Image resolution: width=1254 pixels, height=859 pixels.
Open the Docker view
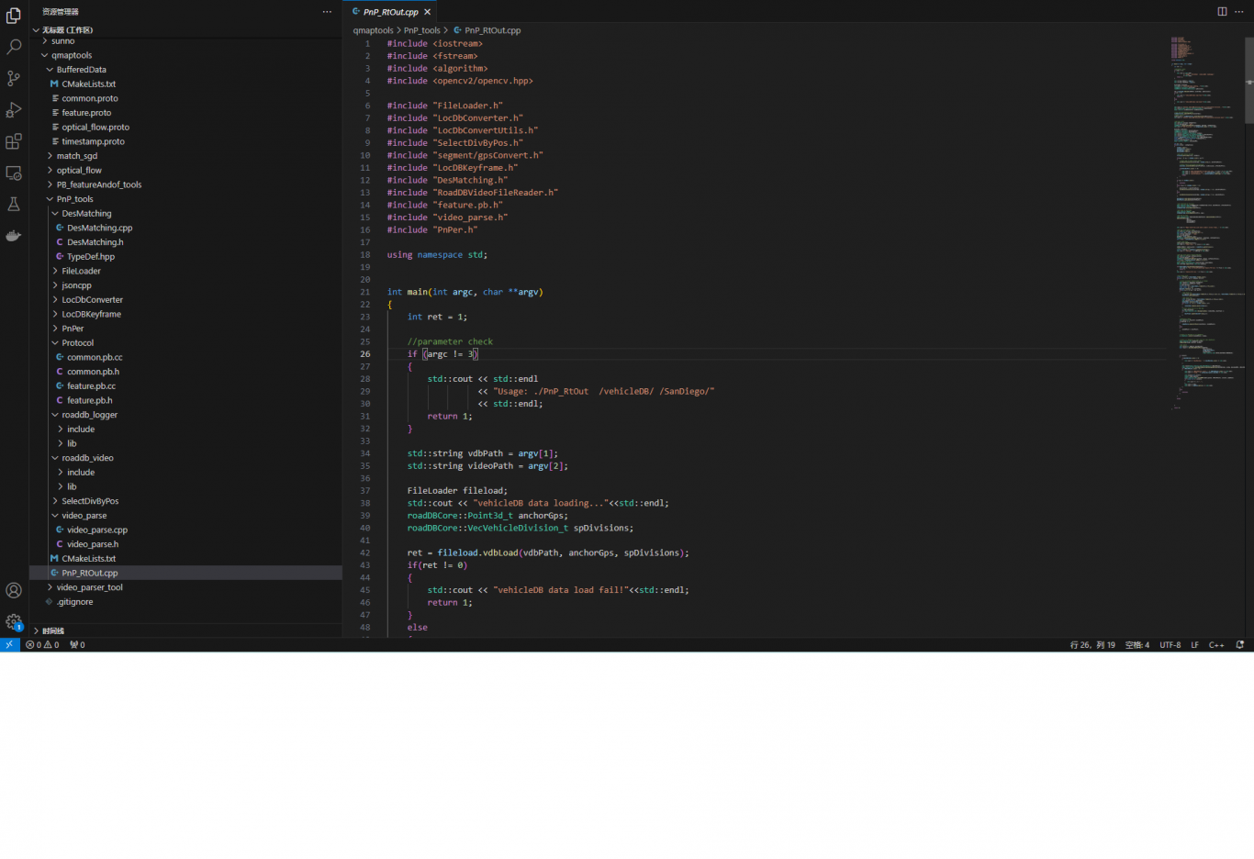coord(14,236)
